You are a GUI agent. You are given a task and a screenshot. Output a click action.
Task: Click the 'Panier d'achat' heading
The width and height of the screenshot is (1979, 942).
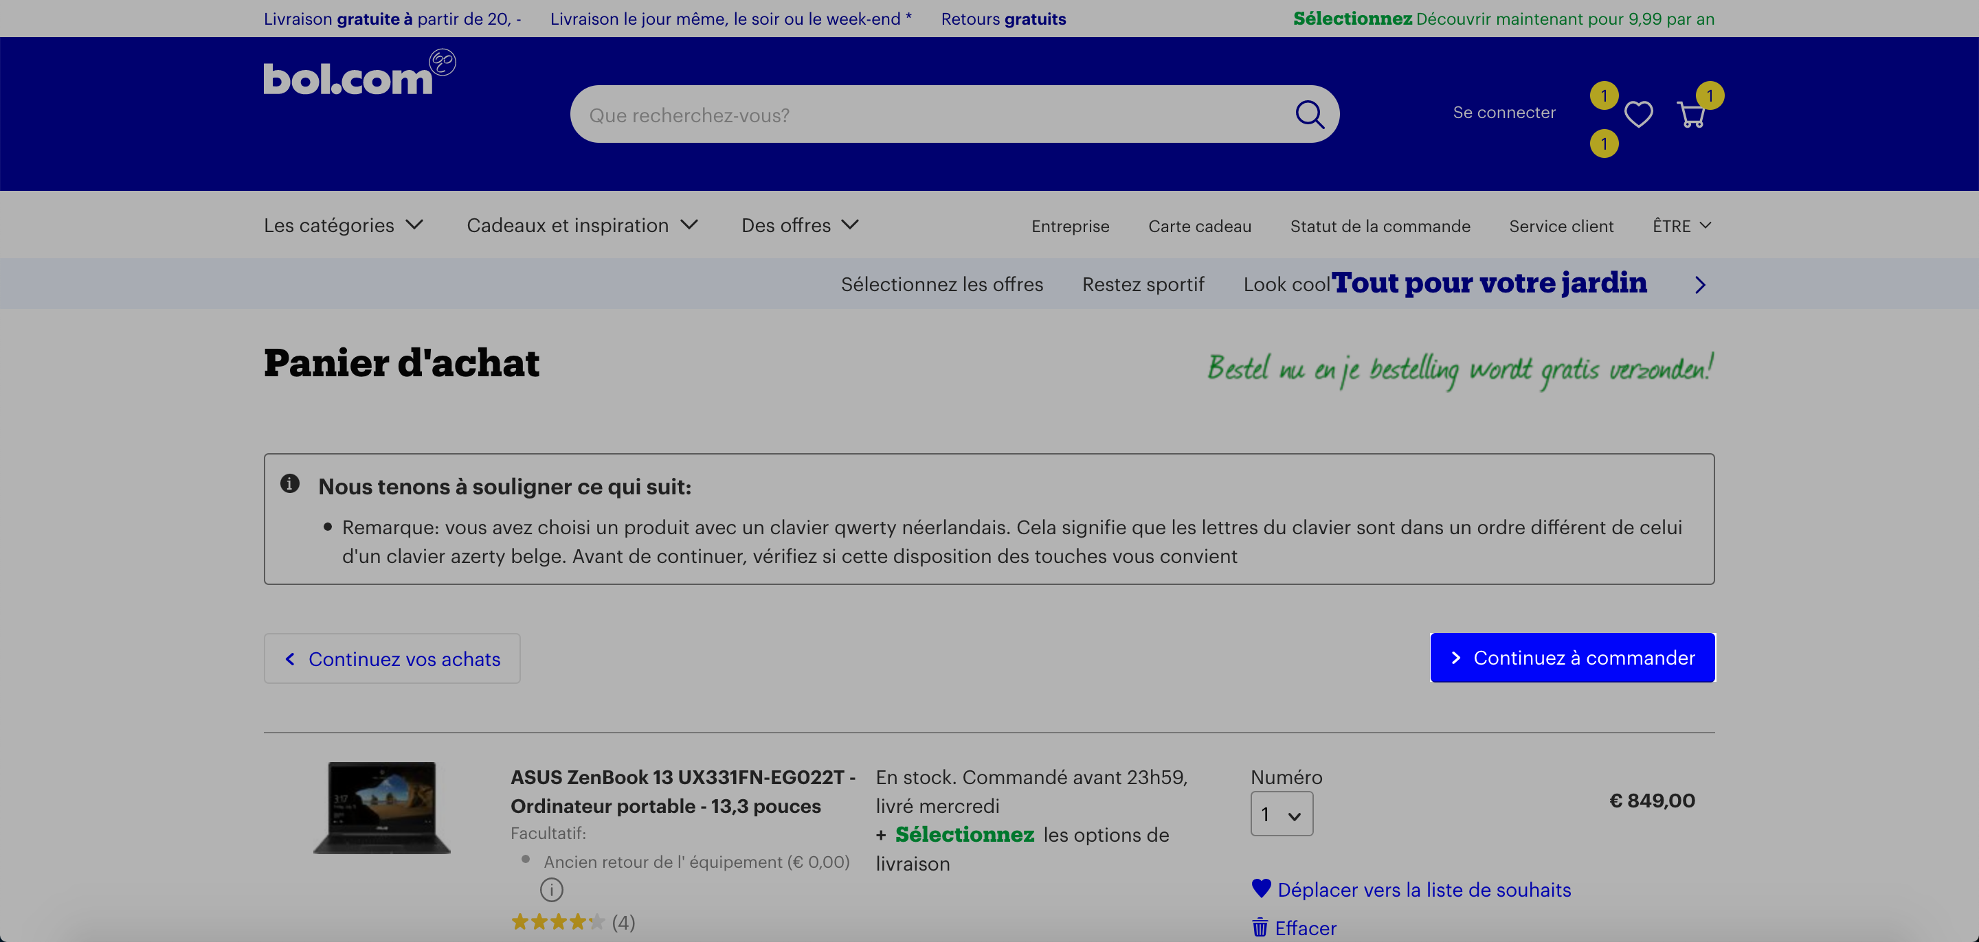(x=401, y=363)
